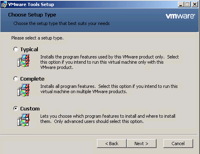Screen dimensions: 200x154
Task: Click the vmware logo in header
Action: pos(180,16)
